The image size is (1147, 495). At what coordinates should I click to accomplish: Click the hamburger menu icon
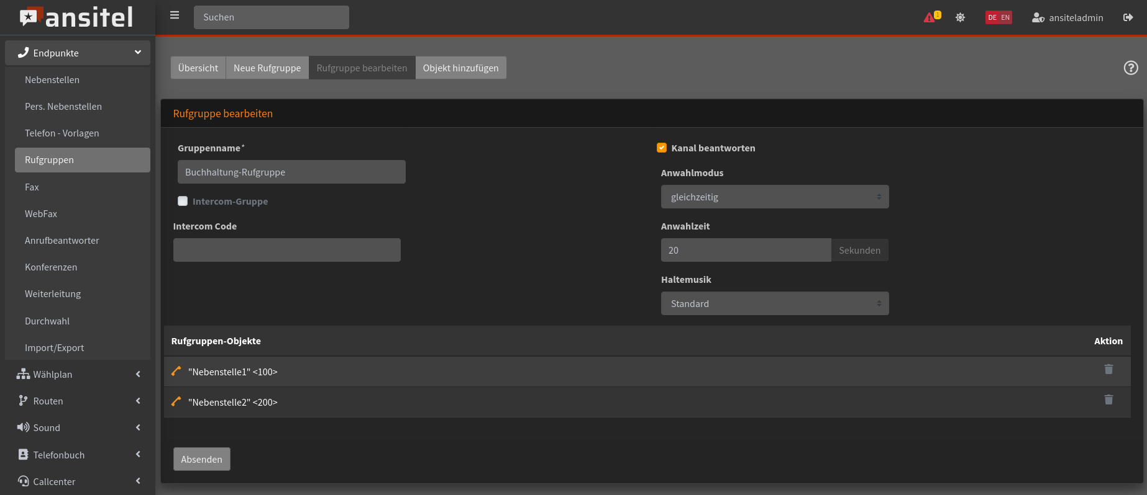[x=175, y=16]
